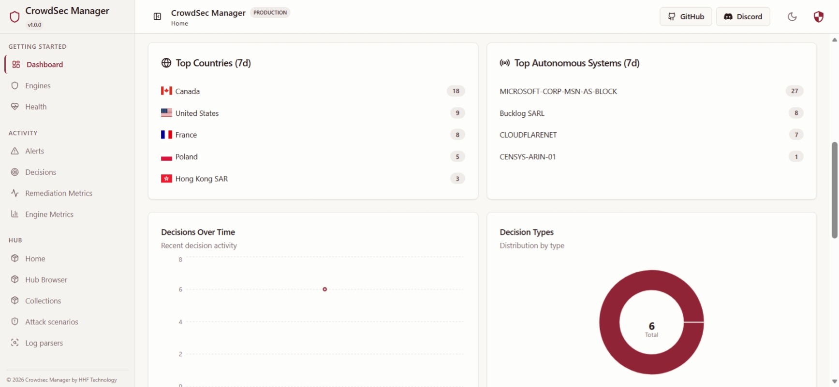Click the red shield icon at top right
Viewport: 839px width, 387px height.
point(818,17)
